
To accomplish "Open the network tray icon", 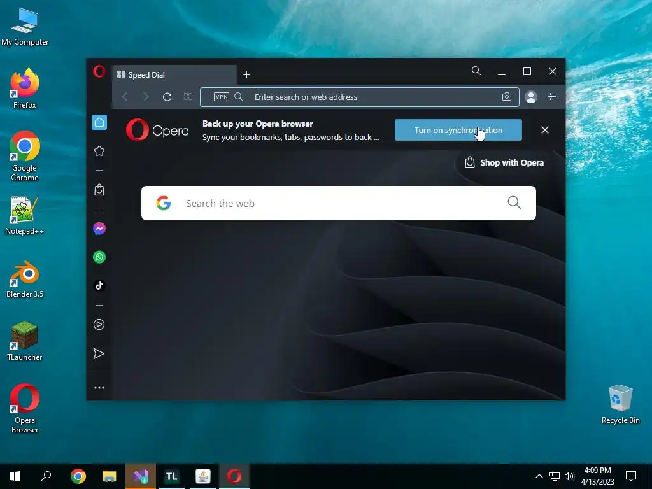I will 555,476.
